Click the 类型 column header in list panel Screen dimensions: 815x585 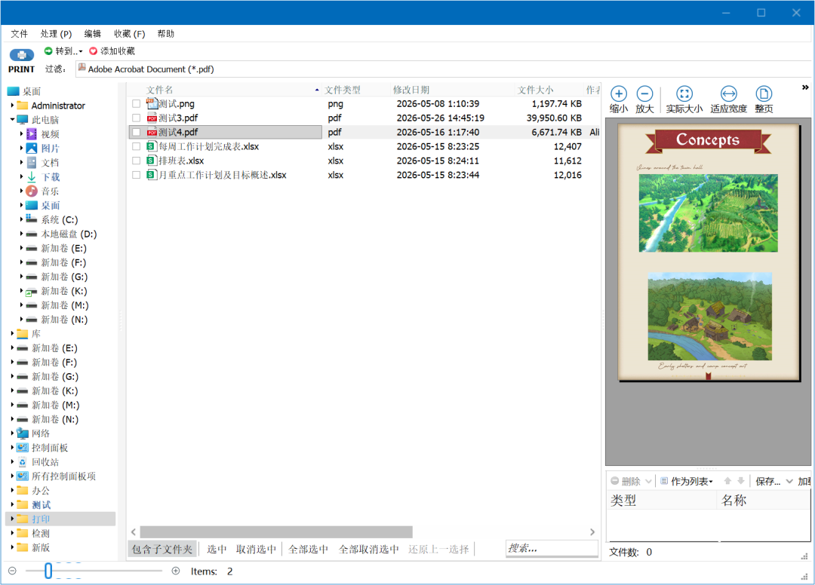662,501
